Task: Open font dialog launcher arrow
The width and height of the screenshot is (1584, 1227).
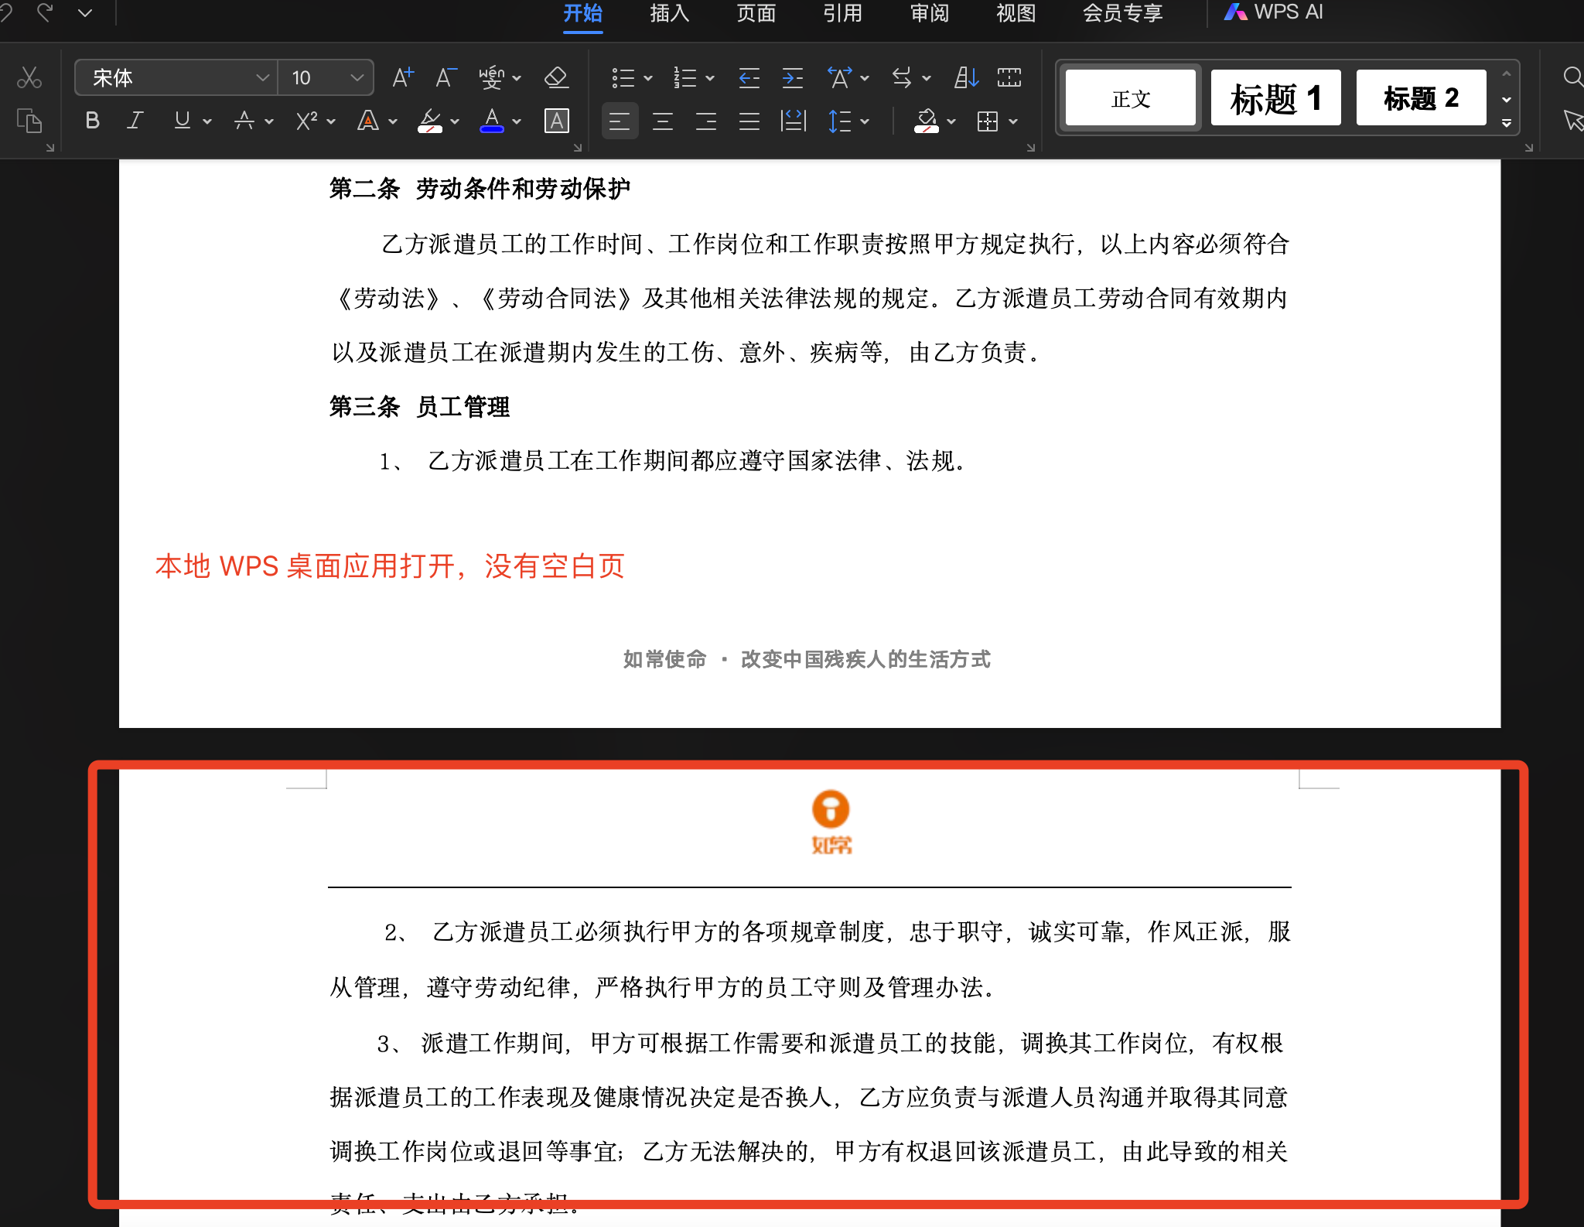Action: point(577,147)
